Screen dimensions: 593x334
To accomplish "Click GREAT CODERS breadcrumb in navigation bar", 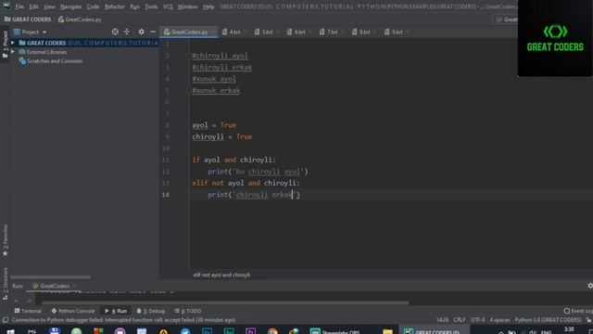I will (x=28, y=19).
